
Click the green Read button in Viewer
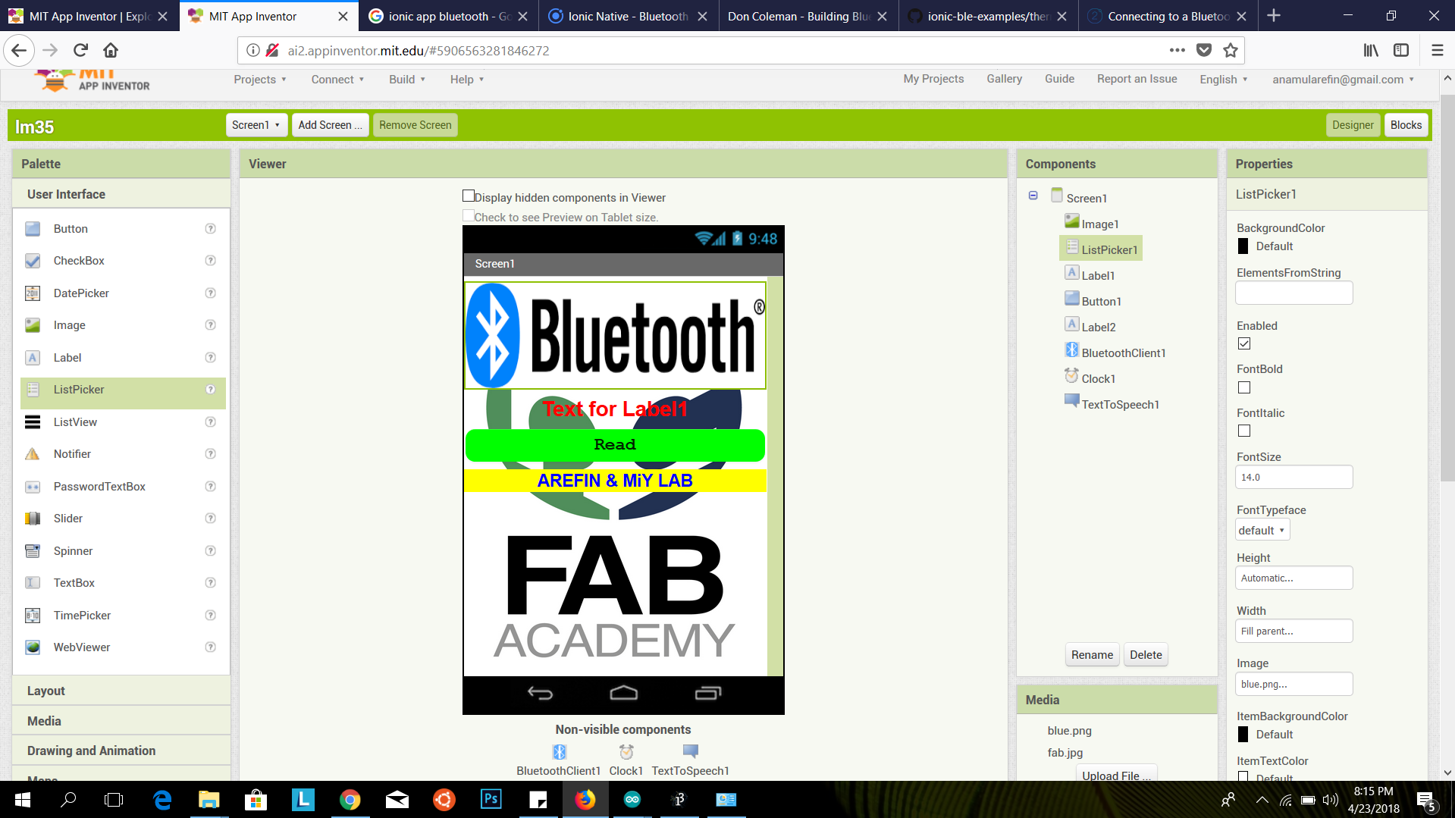615,445
